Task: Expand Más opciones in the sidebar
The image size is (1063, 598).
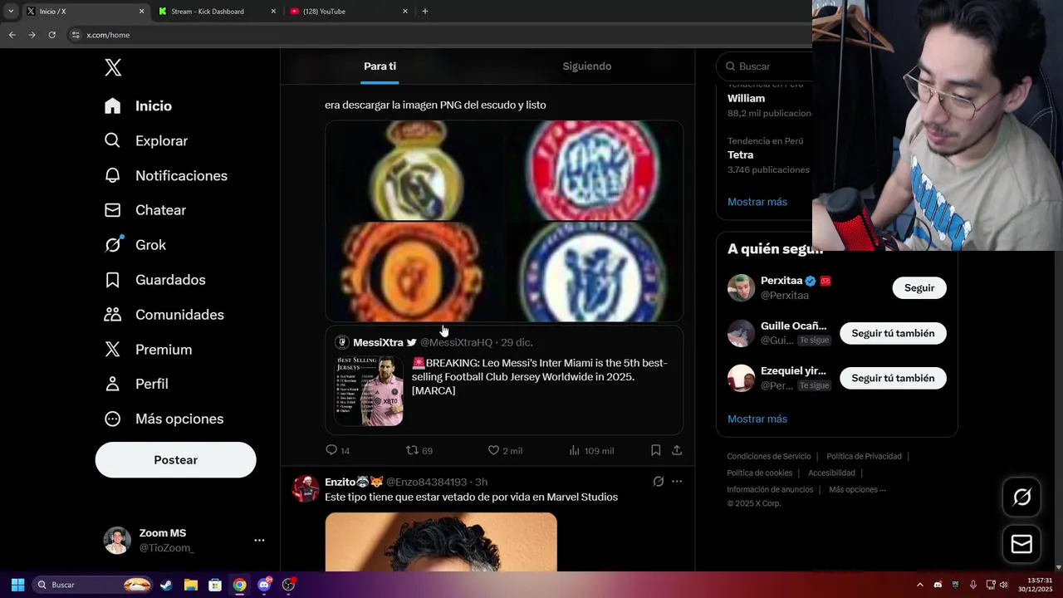Action: (164, 419)
